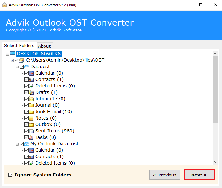
Task: Click the scroll down arrow of folder tree
Action: tap(215, 162)
